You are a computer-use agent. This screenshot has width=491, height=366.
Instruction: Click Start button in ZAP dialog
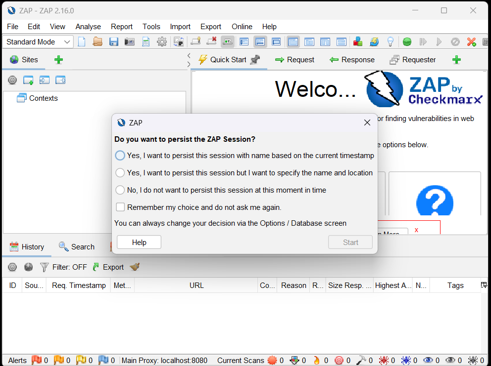(x=350, y=242)
